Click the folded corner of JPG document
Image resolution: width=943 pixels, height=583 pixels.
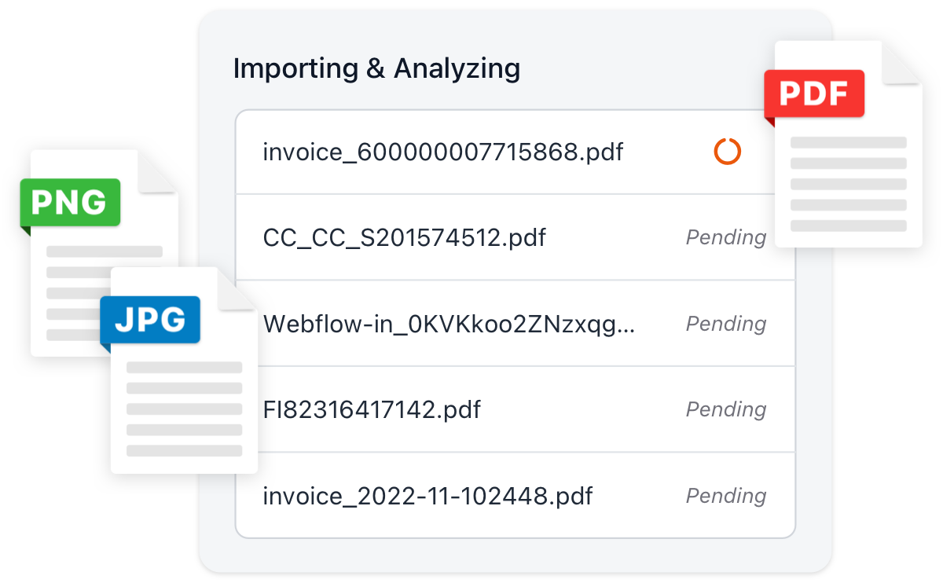pyautogui.click(x=236, y=288)
